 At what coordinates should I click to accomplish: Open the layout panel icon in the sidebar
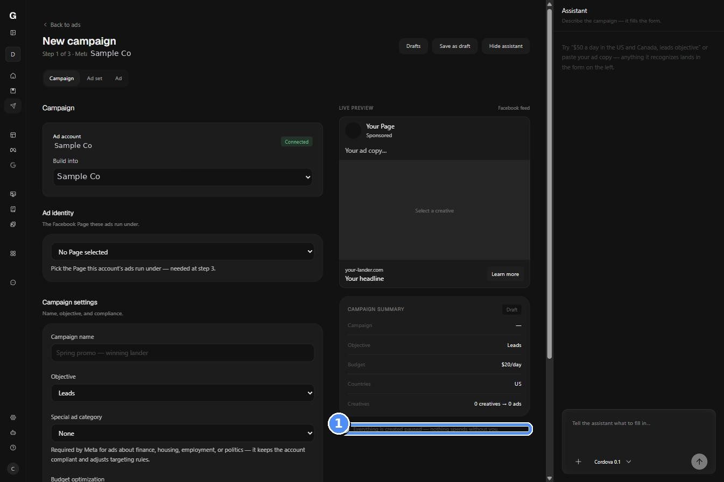13,135
